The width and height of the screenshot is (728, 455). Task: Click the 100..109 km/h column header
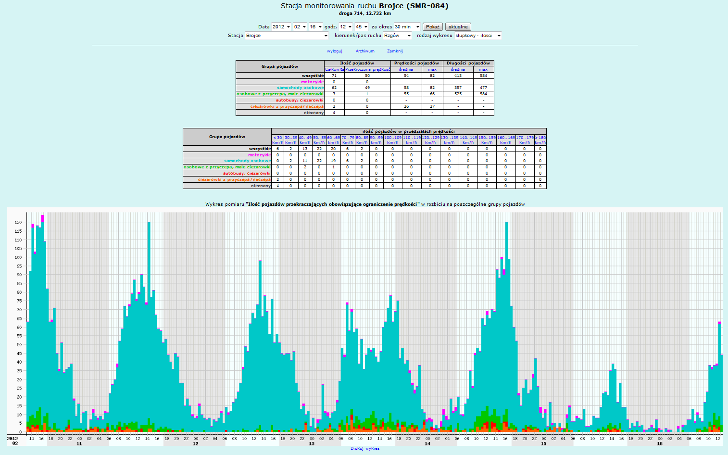pos(393,140)
